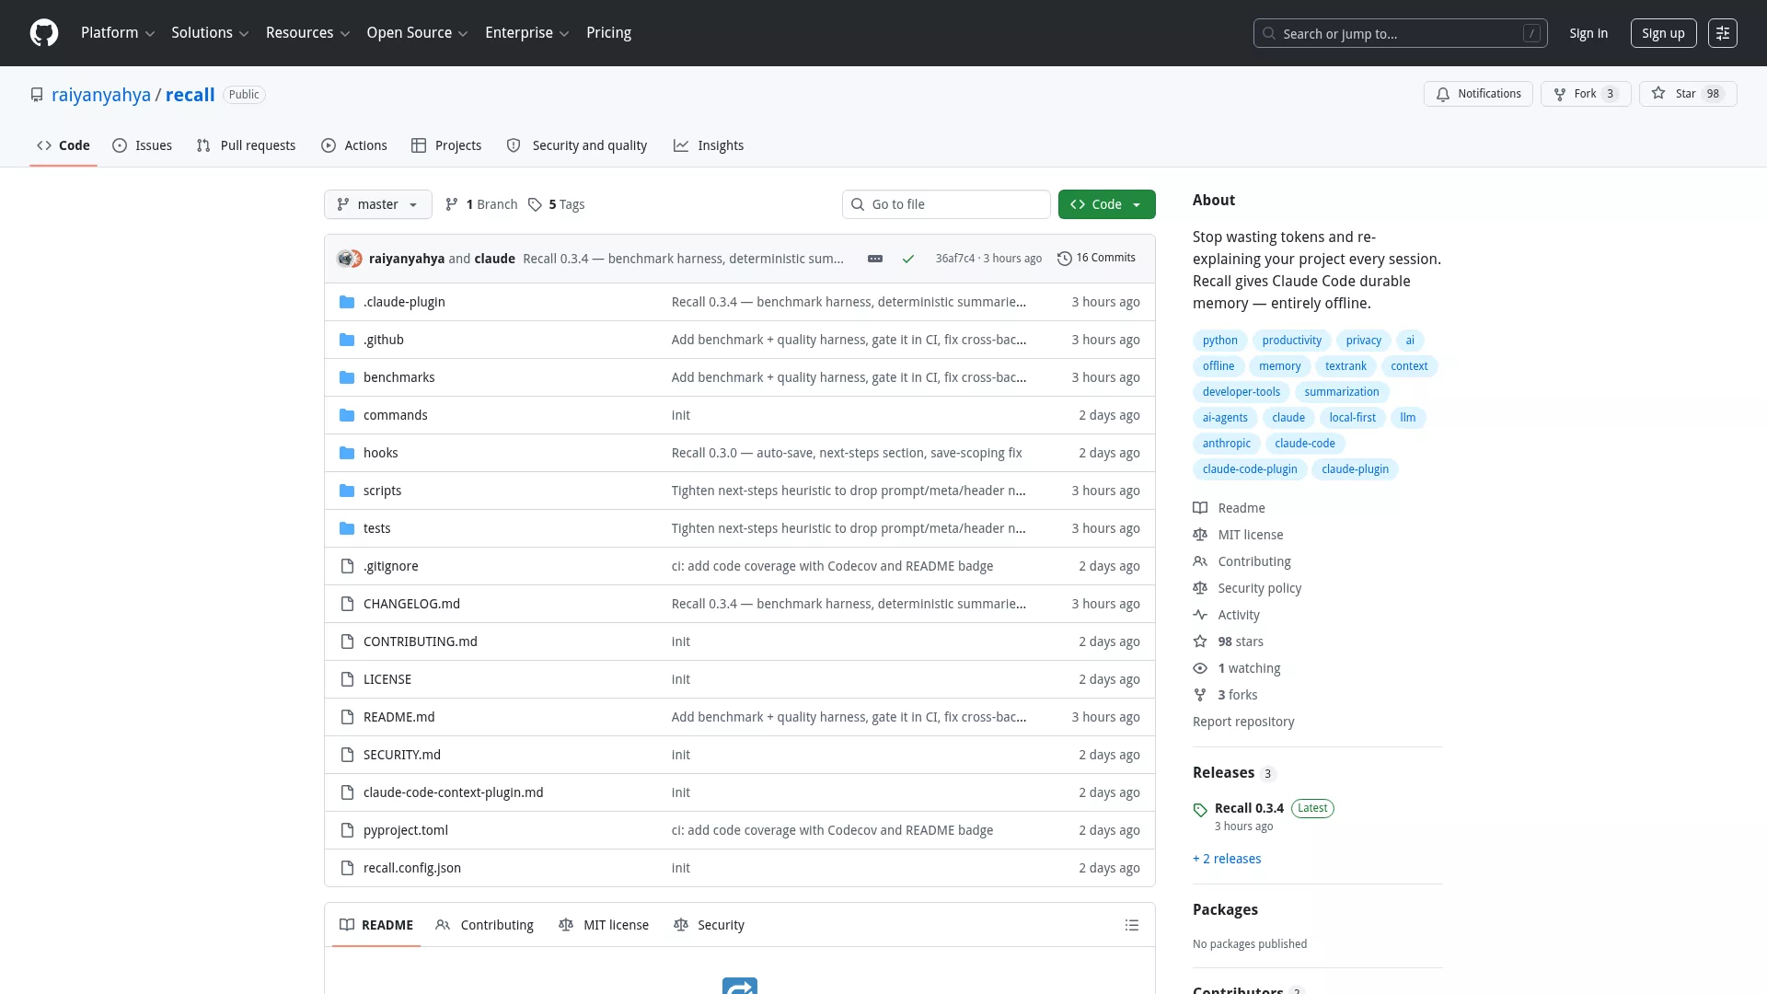Viewport: 1767px width, 994px height.
Task: Click the raiyanyahya avatar in the commit bar
Action: [346, 259]
